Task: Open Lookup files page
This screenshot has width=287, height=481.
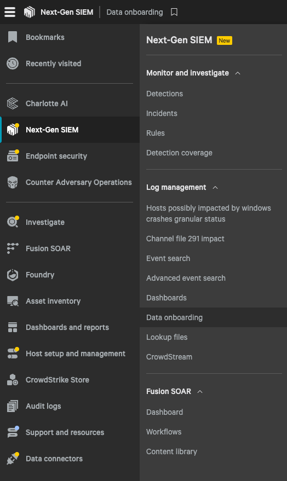Action: [x=167, y=337]
